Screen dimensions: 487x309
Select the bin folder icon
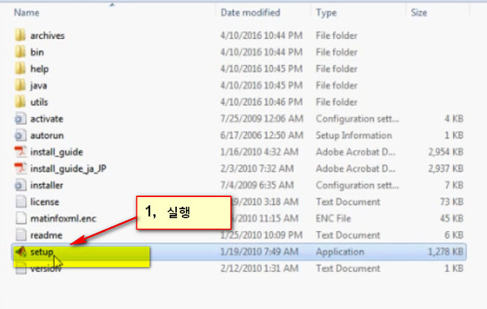20,52
